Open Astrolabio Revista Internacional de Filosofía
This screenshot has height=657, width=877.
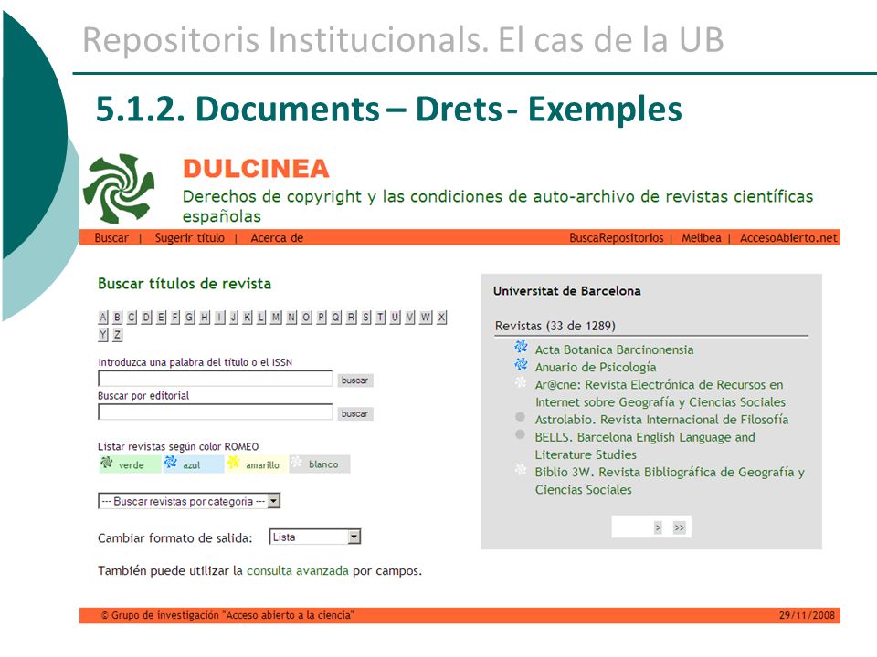(661, 420)
